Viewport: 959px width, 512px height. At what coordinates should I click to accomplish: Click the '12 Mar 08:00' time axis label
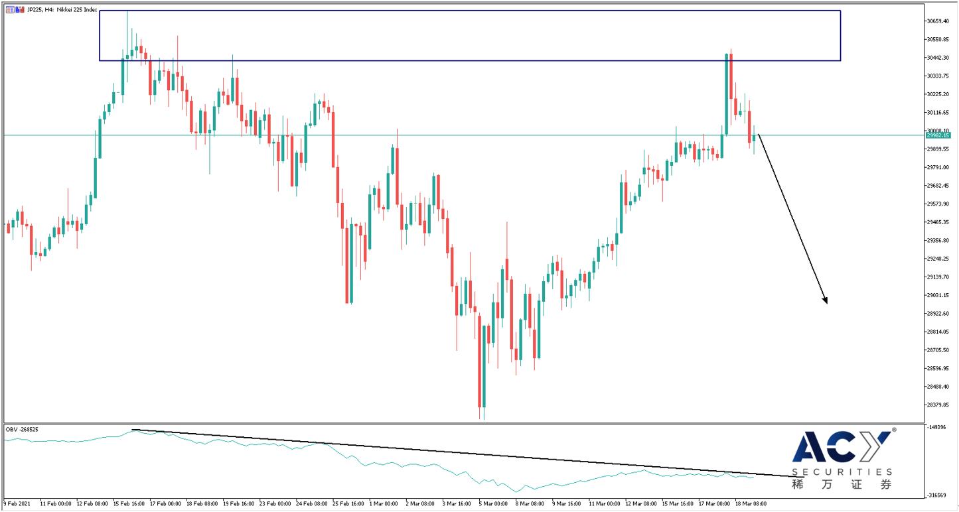coord(641,503)
